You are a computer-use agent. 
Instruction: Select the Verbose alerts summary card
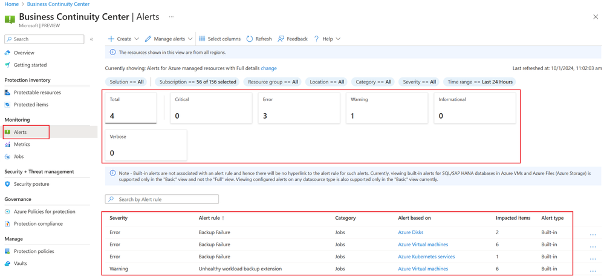(146, 145)
